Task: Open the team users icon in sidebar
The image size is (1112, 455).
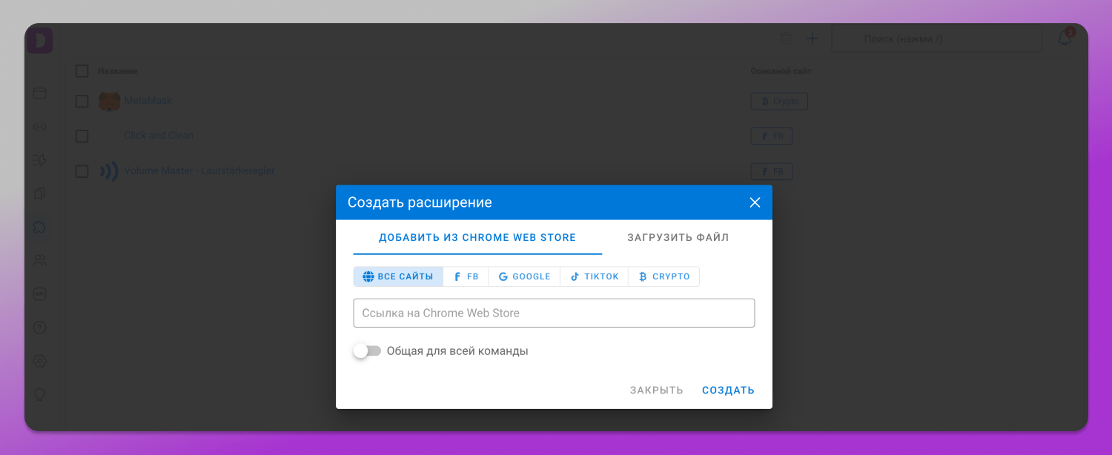Action: pyautogui.click(x=40, y=260)
